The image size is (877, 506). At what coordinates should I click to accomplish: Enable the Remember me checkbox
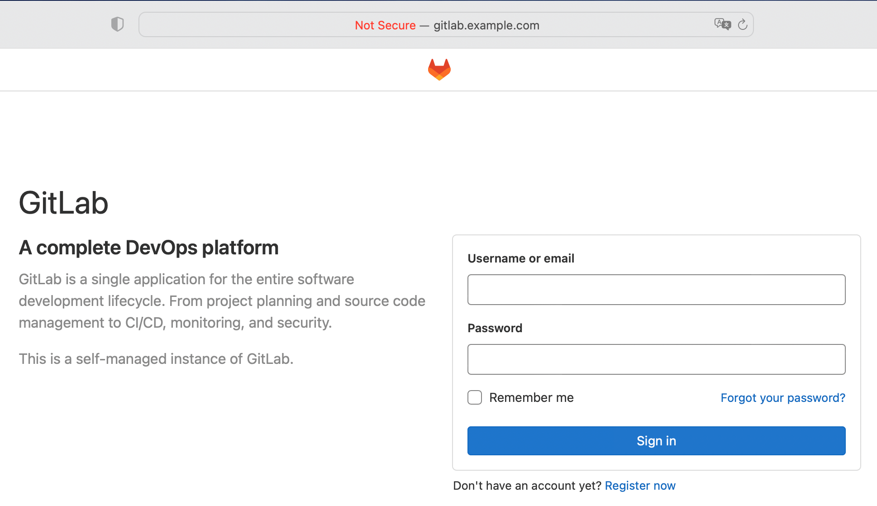(474, 397)
